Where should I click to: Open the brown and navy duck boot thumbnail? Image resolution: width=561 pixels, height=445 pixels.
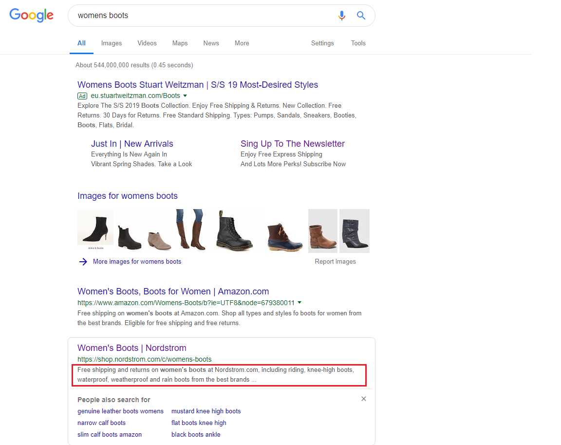click(285, 237)
